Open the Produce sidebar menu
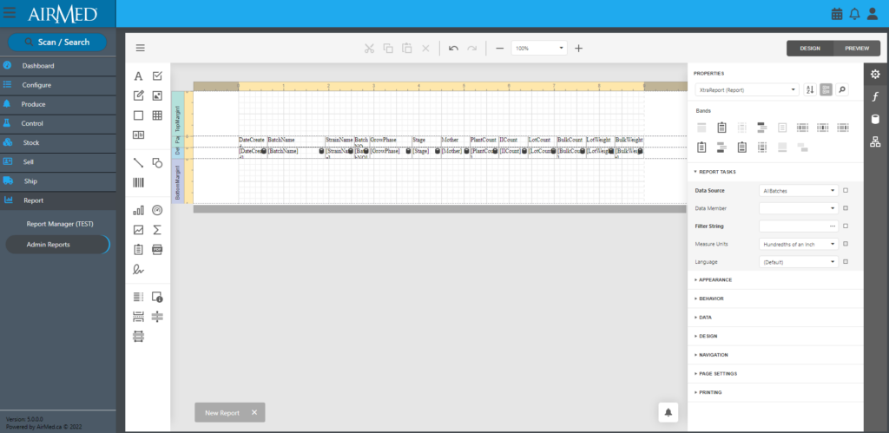 coord(58,104)
